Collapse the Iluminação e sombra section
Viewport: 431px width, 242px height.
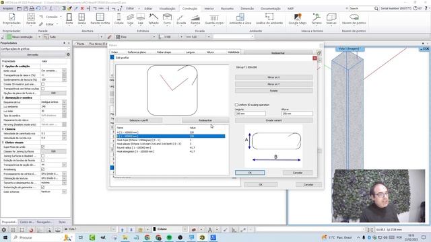click(3, 97)
